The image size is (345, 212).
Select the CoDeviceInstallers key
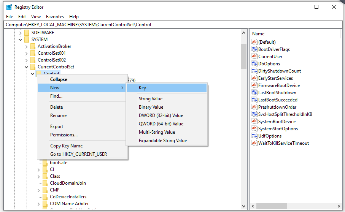(68, 197)
